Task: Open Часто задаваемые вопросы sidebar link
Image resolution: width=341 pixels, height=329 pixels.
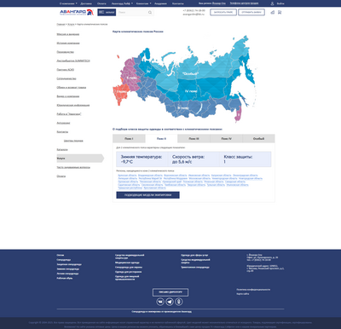Action: click(73, 167)
